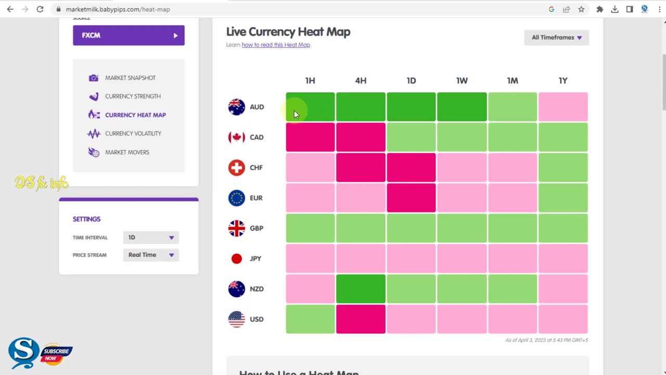Click the Google icon in address bar
Image resolution: width=666 pixels, height=375 pixels.
click(x=552, y=9)
